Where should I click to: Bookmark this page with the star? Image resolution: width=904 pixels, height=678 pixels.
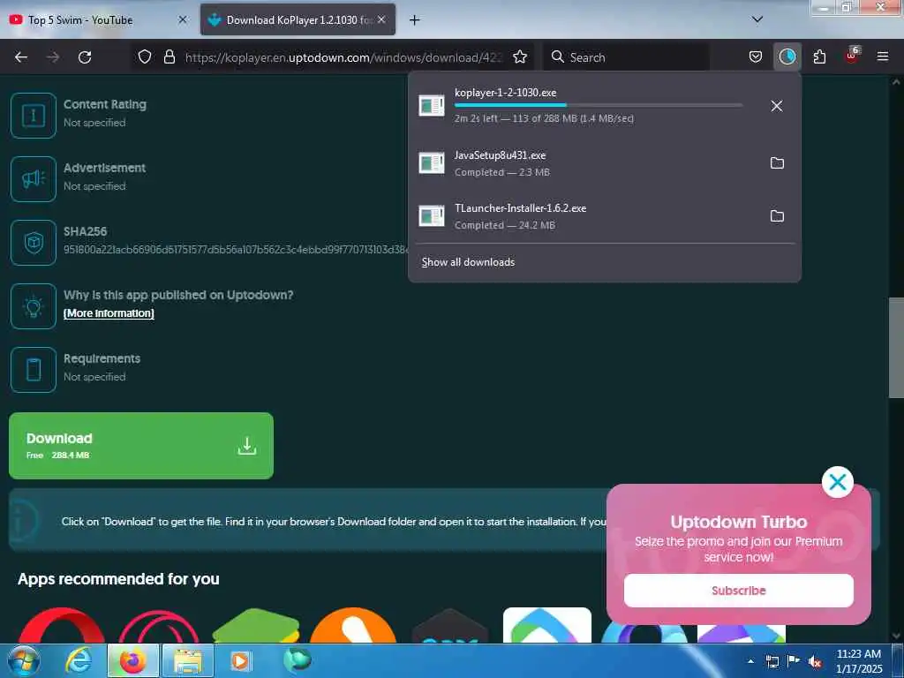tap(520, 56)
